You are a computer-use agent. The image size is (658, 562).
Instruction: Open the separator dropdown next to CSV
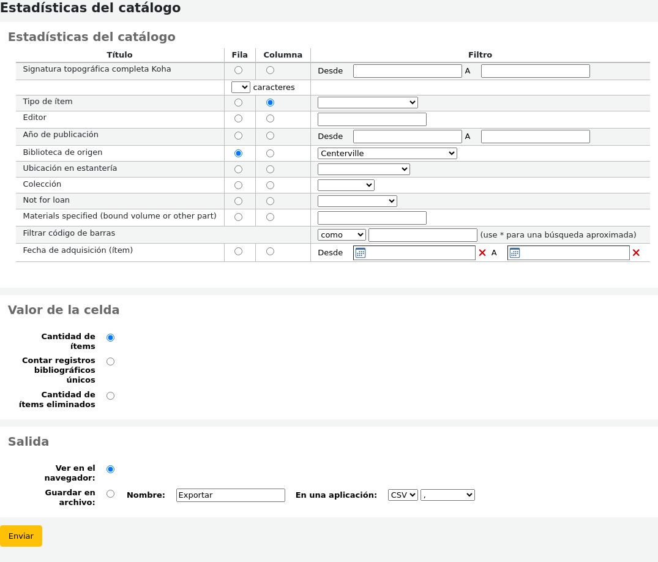click(447, 495)
